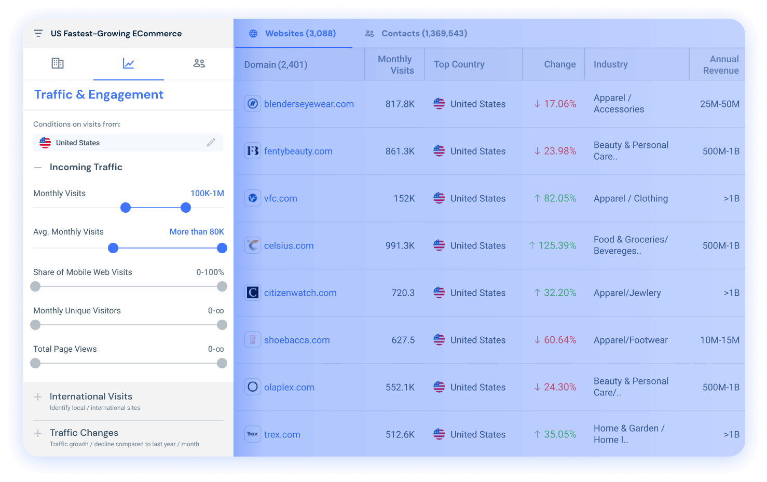Open the fentybeauty.com link
The image size is (767, 482).
click(x=298, y=151)
